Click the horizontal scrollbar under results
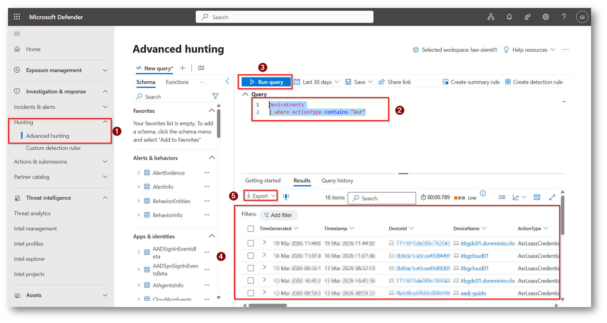Image resolution: width=607 pixels, height=323 pixels. pyautogui.click(x=268, y=305)
